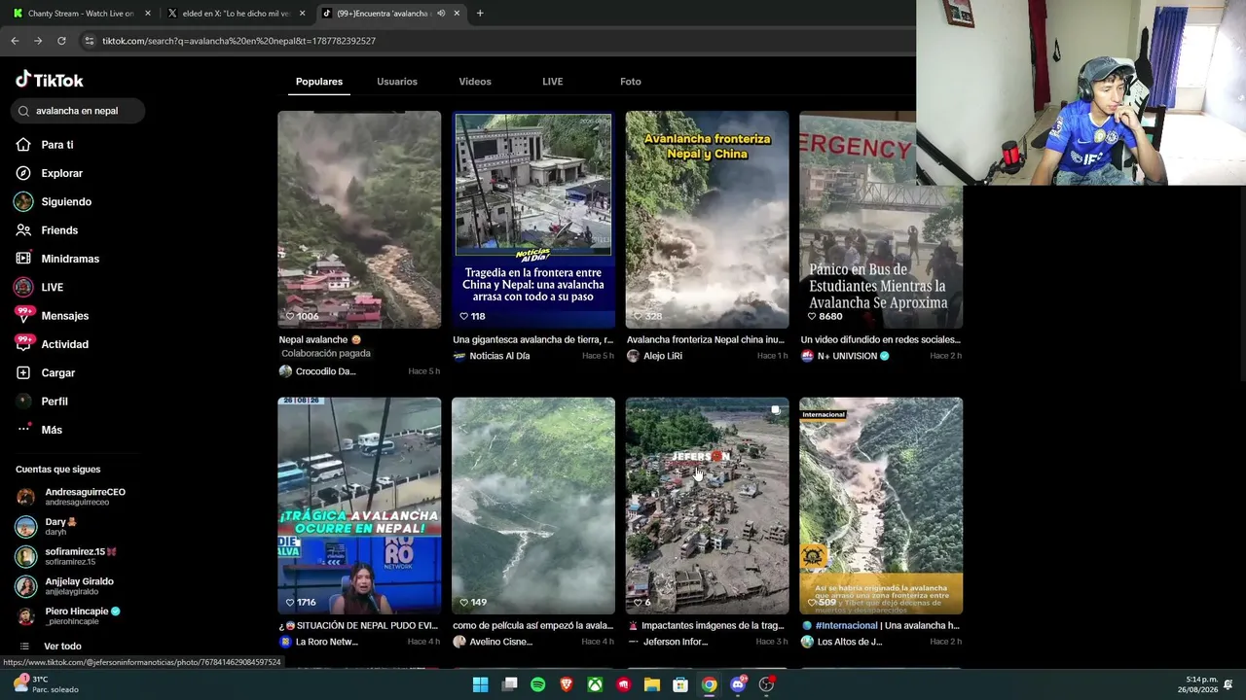Image resolution: width=1246 pixels, height=700 pixels.
Task: Open the Avelino Cisne video thumbnail
Action: [533, 506]
